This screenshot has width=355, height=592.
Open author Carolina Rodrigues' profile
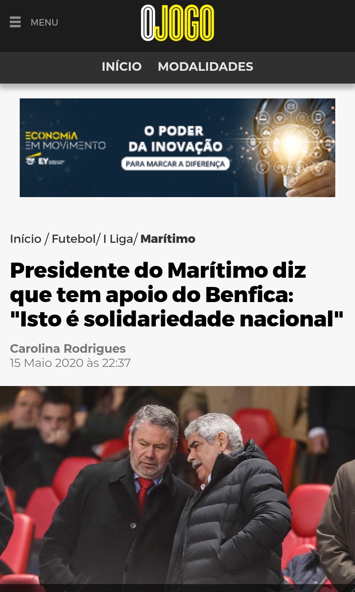pyautogui.click(x=68, y=348)
